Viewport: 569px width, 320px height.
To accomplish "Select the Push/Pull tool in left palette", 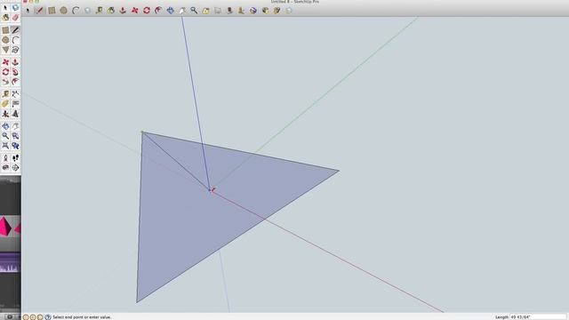I will (15, 62).
